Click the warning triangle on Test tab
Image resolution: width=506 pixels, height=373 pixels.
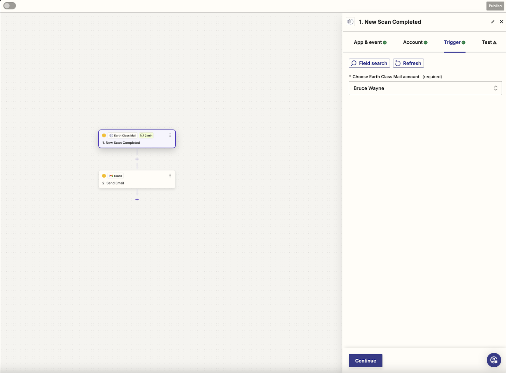click(495, 43)
